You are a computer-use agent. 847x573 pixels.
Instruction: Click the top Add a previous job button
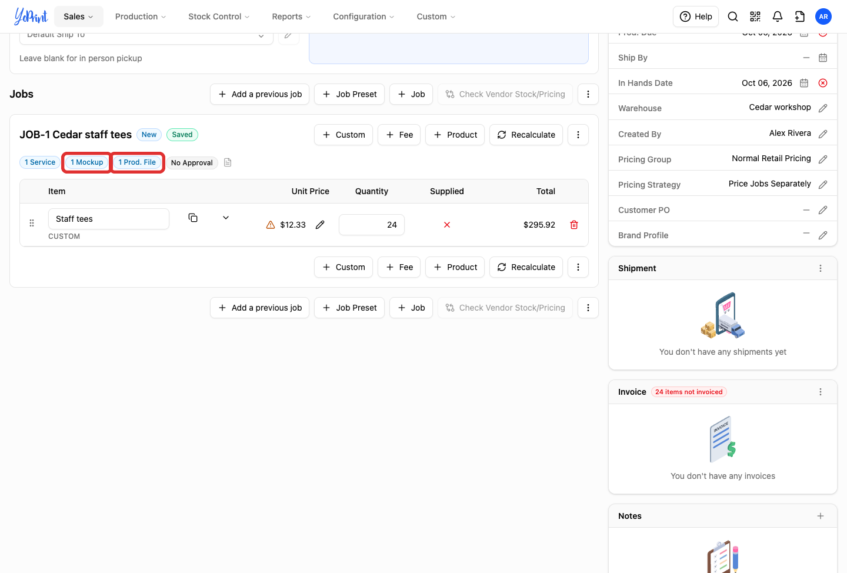[x=260, y=94]
